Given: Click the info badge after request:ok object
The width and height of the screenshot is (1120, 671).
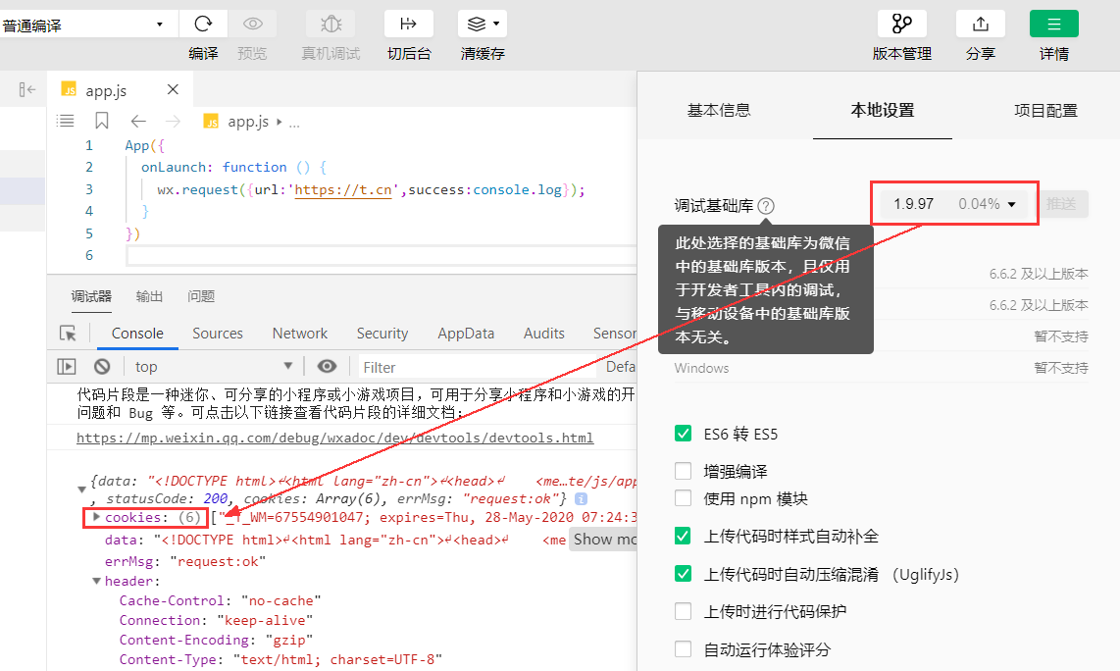Looking at the screenshot, I should pos(582,498).
